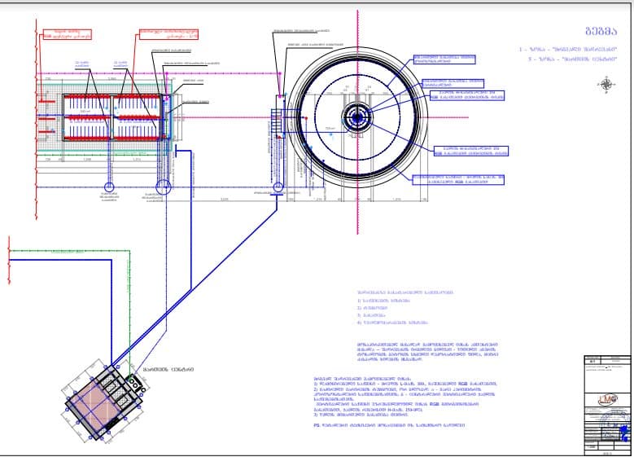Click the circle marker below the circular tank's ladder
This screenshot has height=457, width=634.
[278, 187]
